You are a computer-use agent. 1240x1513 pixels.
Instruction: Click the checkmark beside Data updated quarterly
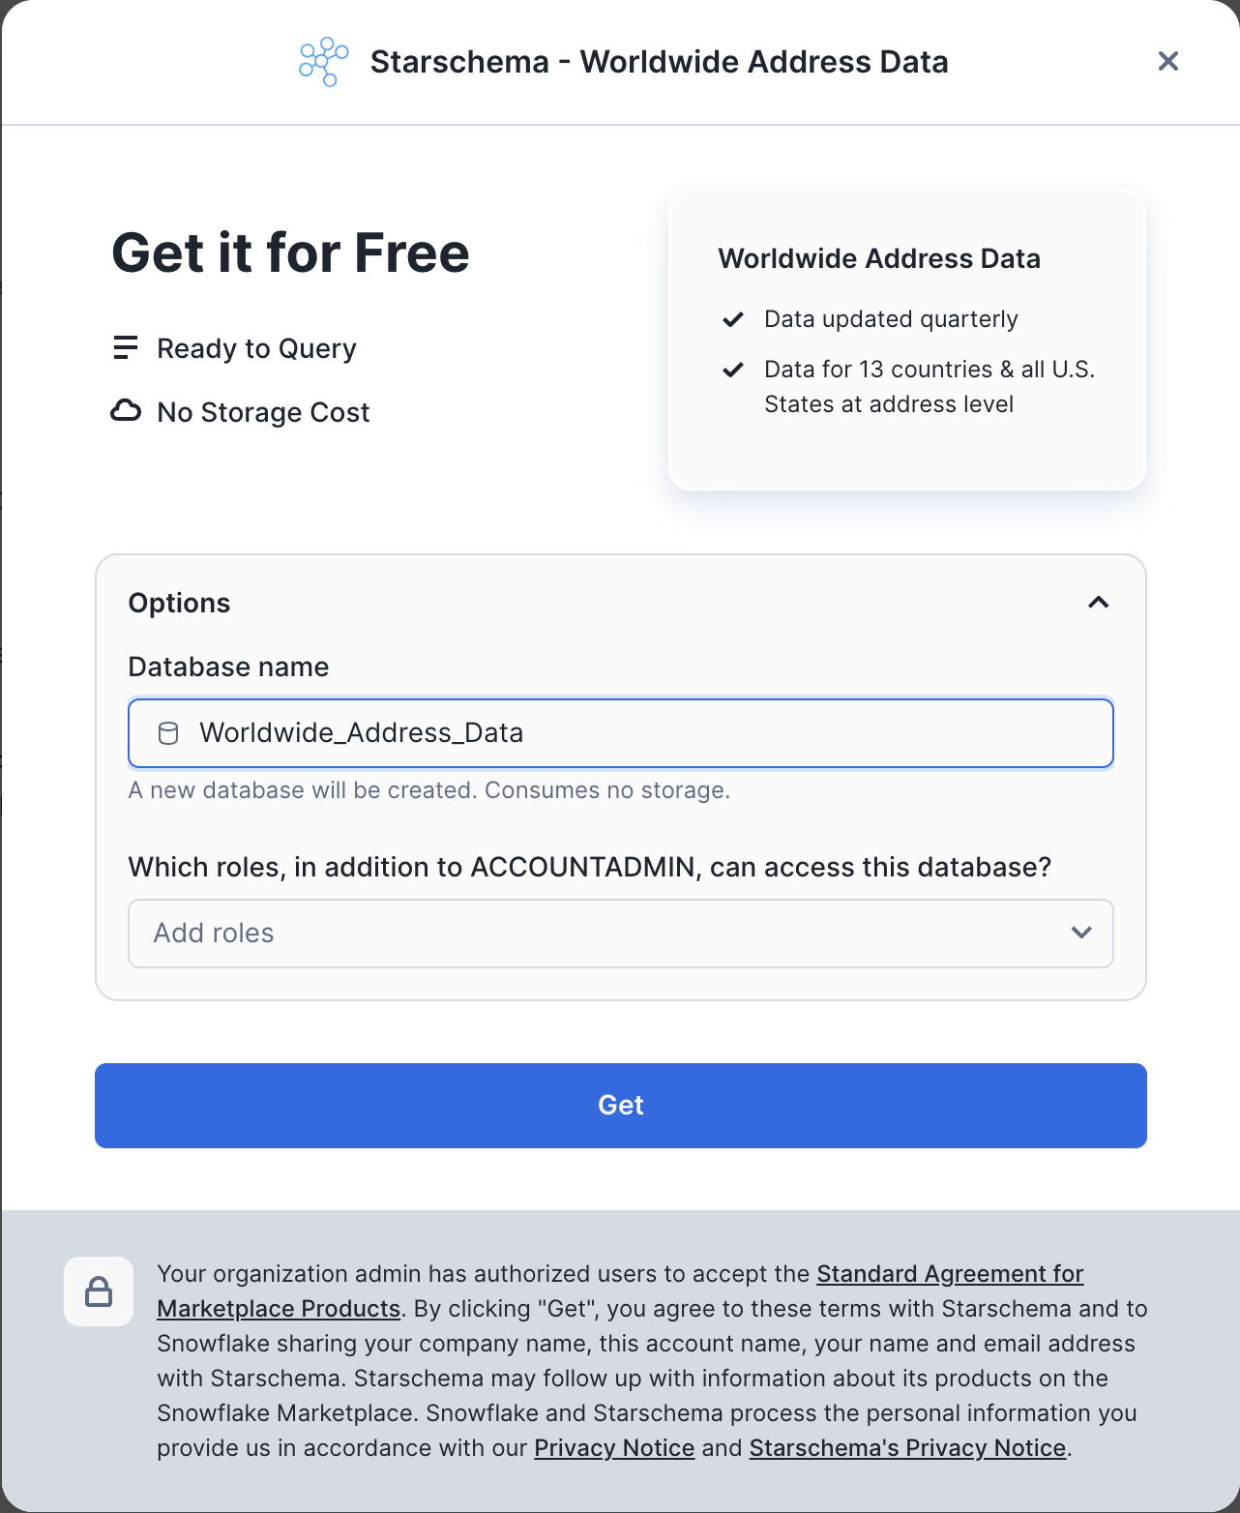[733, 319]
